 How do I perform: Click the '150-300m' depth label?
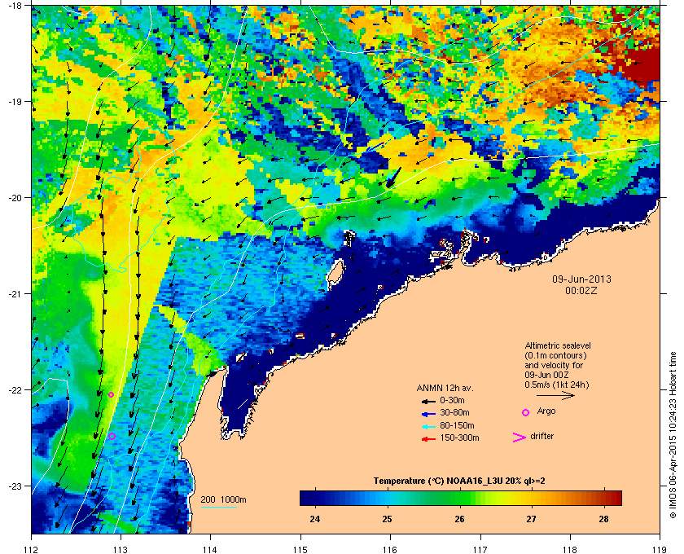459,437
